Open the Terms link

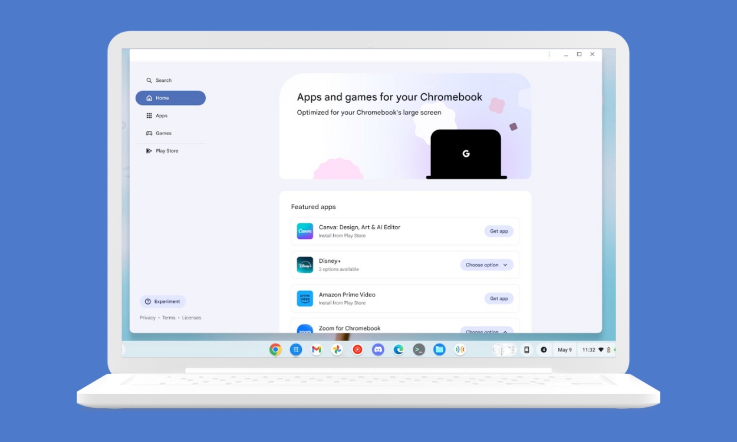(169, 317)
